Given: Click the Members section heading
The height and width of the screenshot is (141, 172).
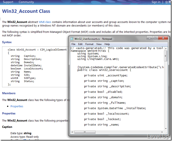Looking at the screenshot, I should coord(9,93).
